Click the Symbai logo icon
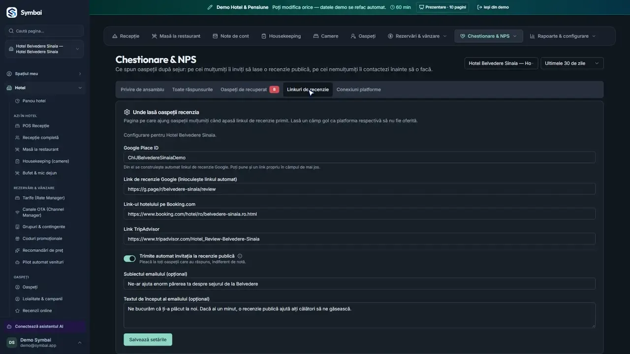 (12, 12)
